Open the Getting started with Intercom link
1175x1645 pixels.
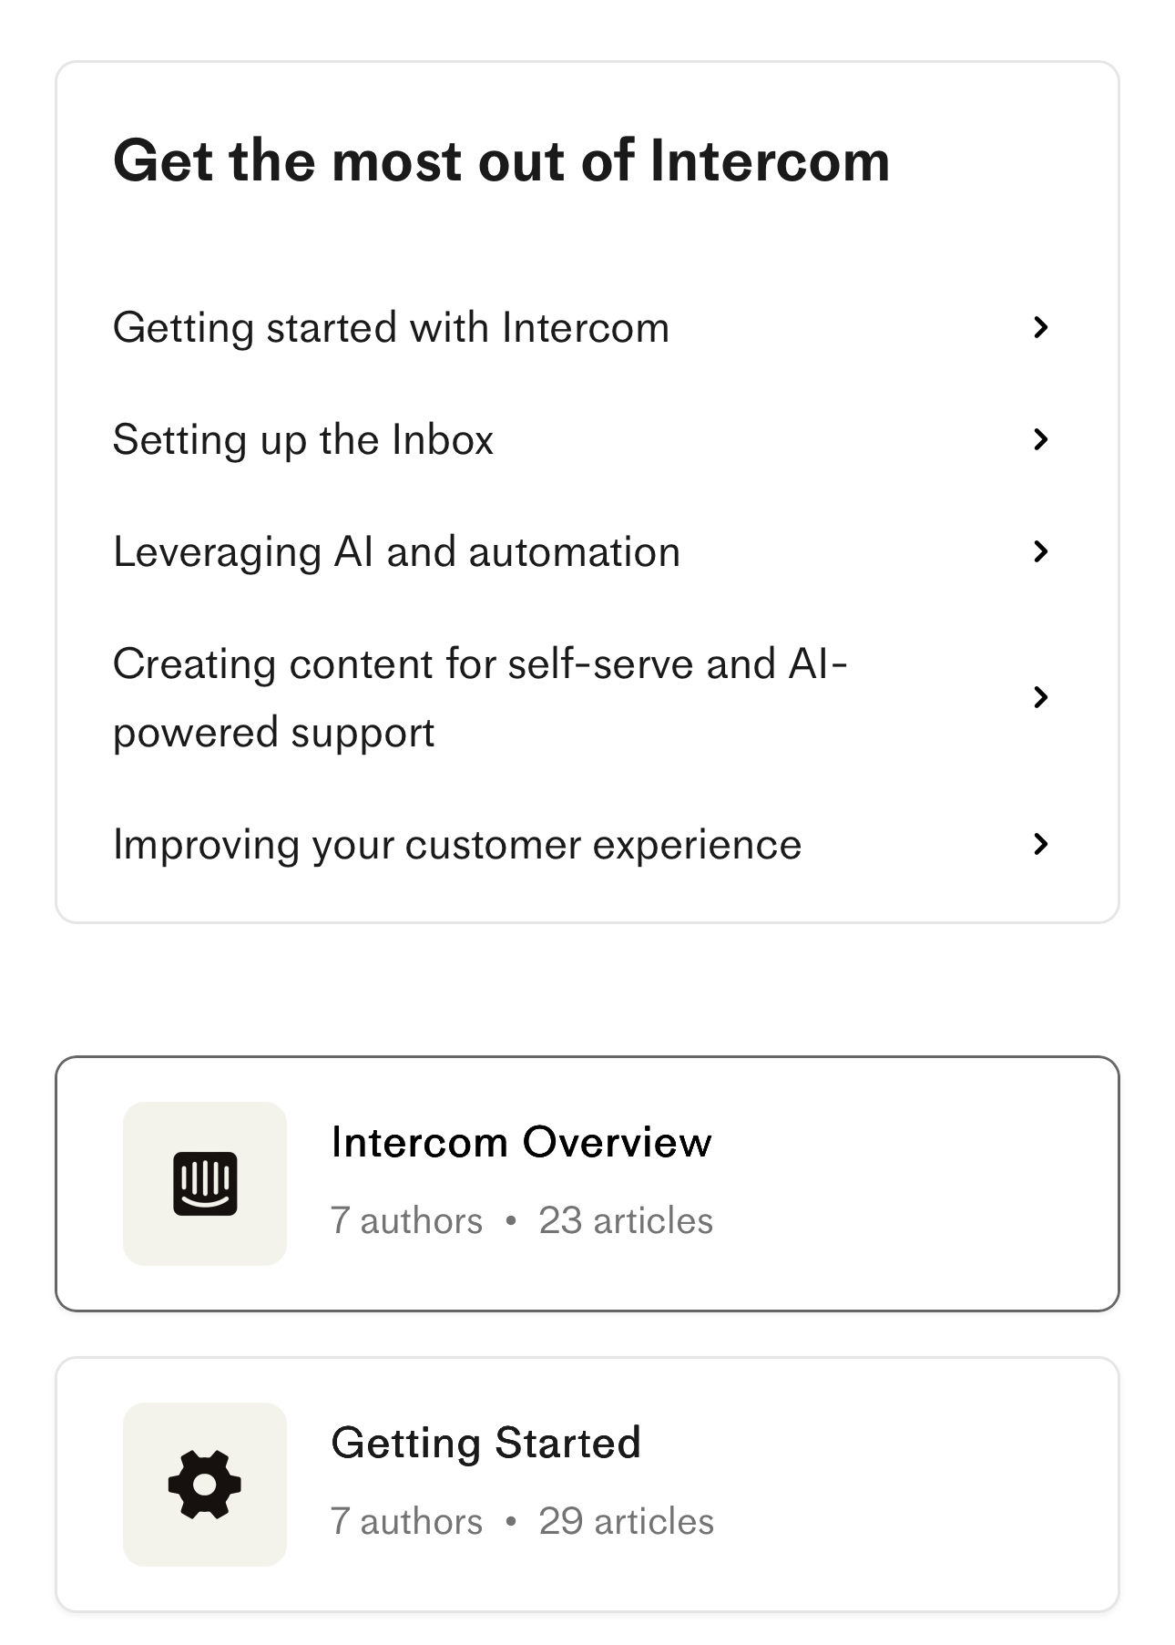(391, 328)
